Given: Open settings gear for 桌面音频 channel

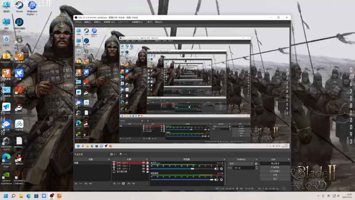Looking at the screenshot, I should click(221, 180).
